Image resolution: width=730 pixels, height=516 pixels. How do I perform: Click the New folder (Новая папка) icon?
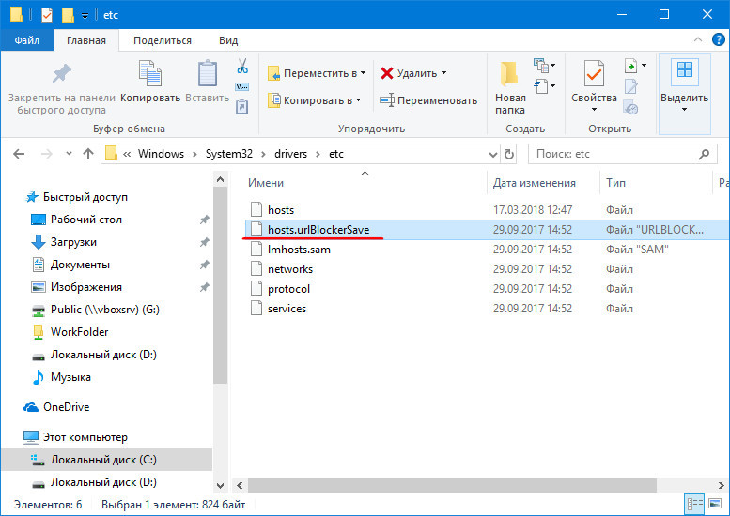pos(509,73)
